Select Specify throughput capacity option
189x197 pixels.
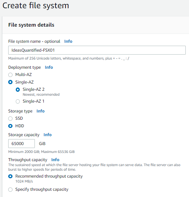[x=10, y=189]
